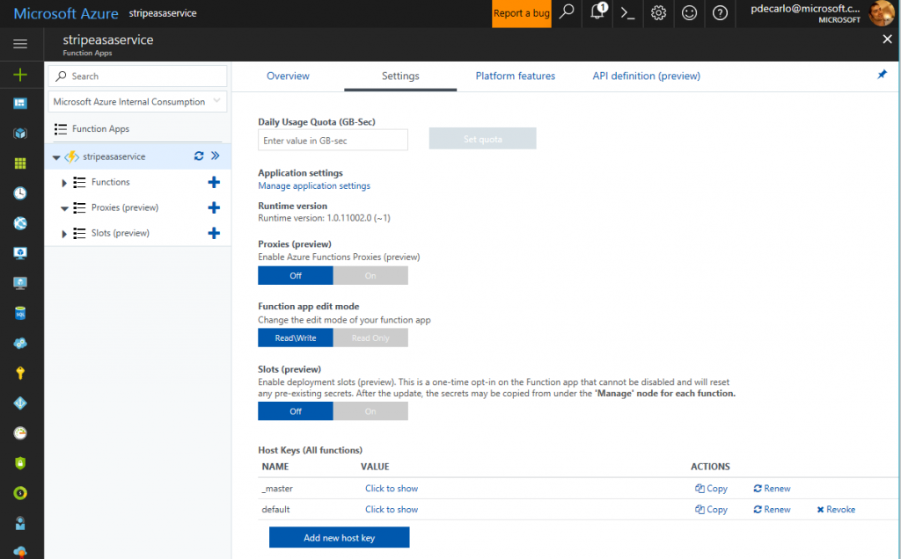
Task: Open the portal hamburger menu
Action: tap(20, 44)
